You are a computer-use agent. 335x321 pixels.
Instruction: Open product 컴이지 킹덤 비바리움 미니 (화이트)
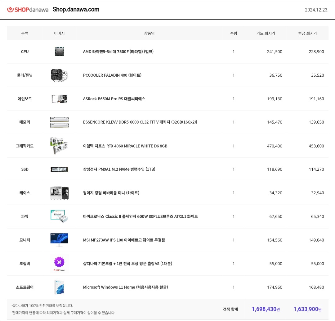pyautogui.click(x=111, y=193)
